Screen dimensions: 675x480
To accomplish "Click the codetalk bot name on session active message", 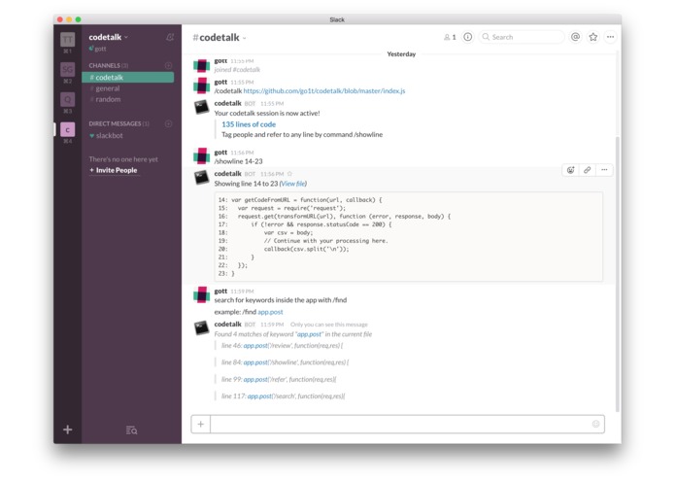I will click(x=227, y=103).
